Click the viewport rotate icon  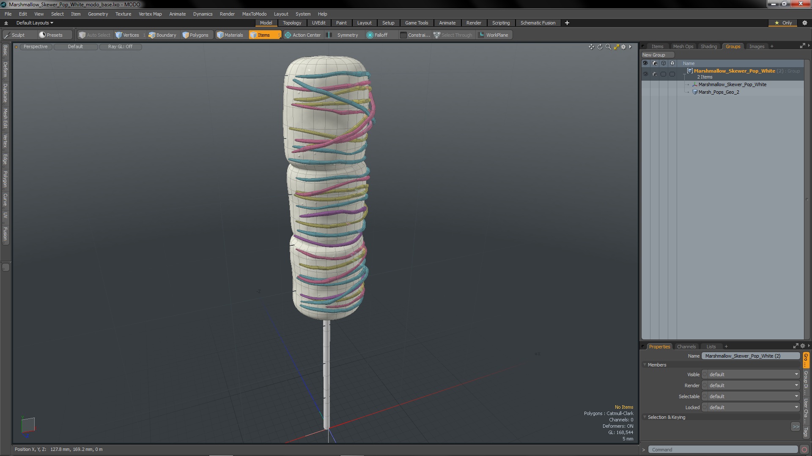pos(600,47)
